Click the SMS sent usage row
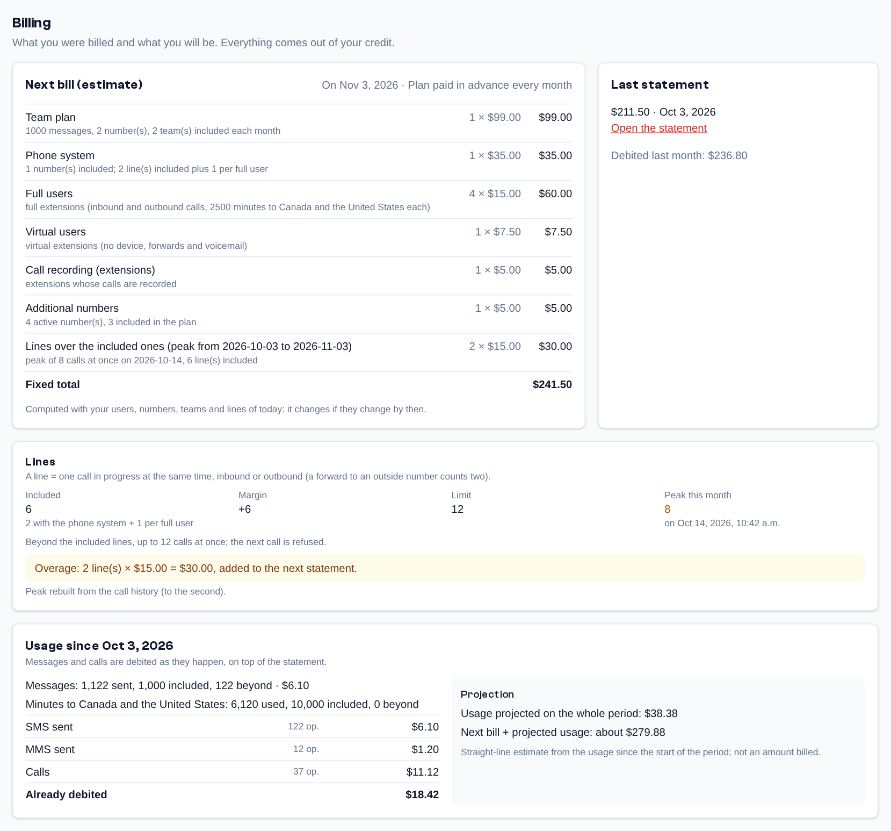 232,727
